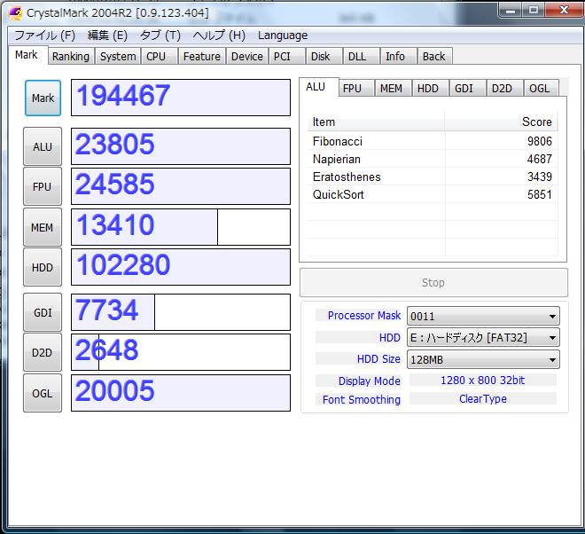Expand the HDD Size dropdown
The width and height of the screenshot is (585, 534).
(482, 360)
